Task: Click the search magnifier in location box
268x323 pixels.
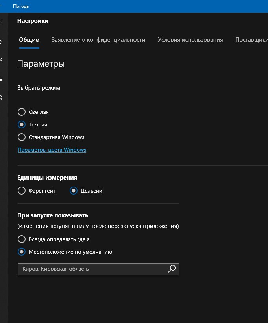Action: pos(172,269)
